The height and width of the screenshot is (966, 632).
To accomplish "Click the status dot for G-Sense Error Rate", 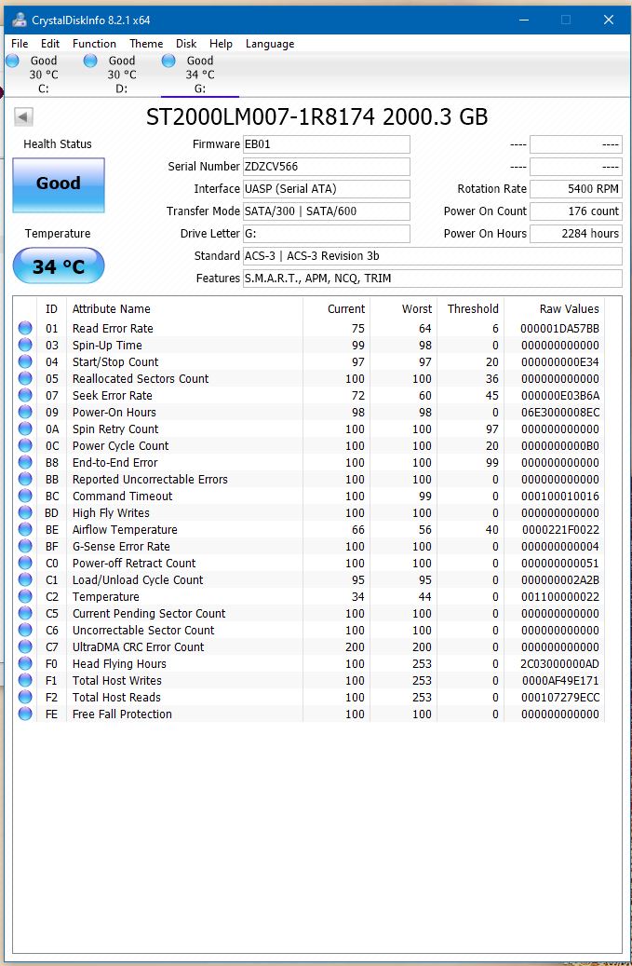I will 25,546.
